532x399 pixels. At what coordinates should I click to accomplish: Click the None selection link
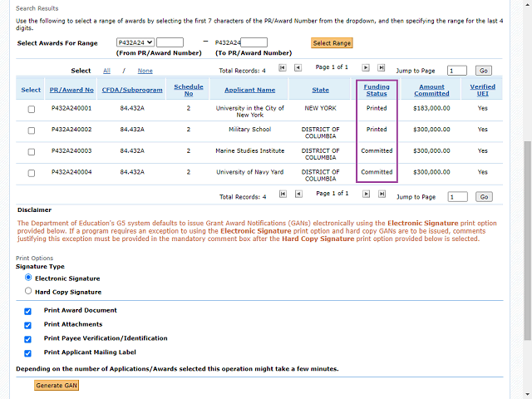(145, 71)
